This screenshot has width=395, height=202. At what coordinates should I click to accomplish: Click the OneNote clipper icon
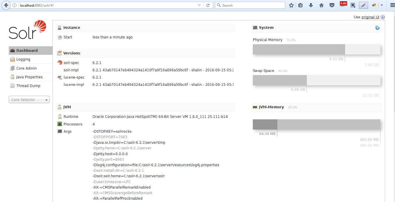click(353, 5)
